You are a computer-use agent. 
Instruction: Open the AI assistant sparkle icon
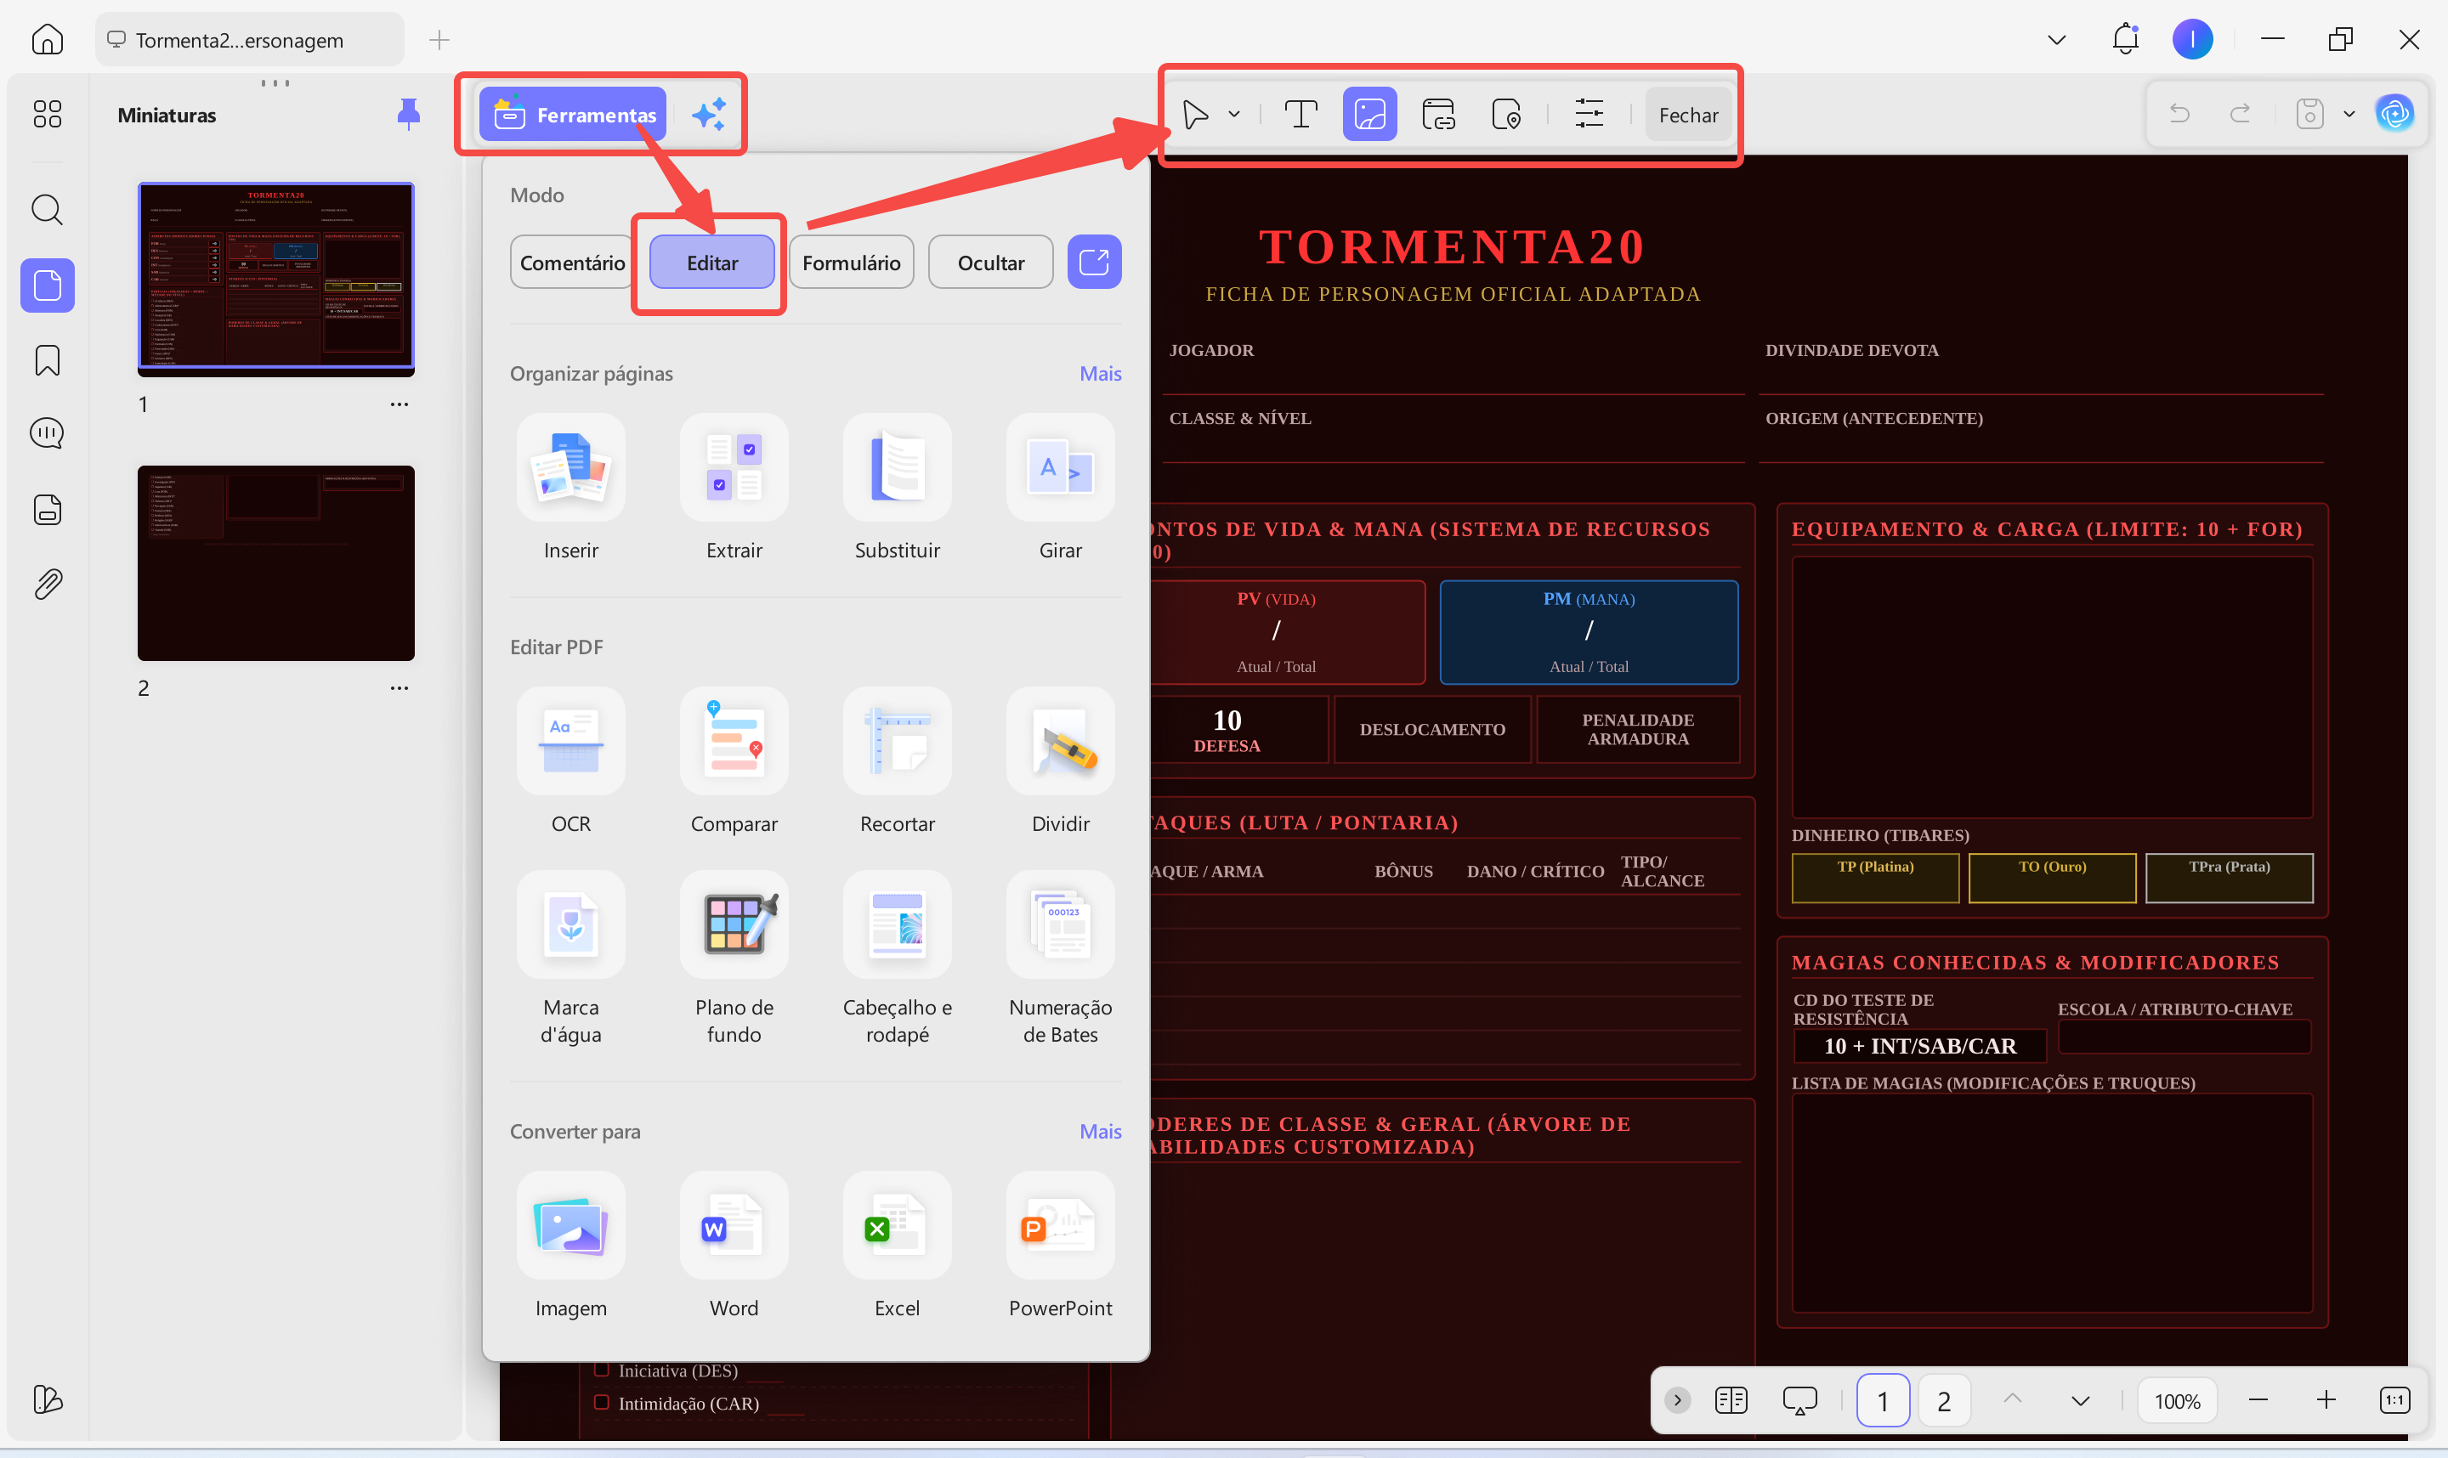pyautogui.click(x=709, y=115)
